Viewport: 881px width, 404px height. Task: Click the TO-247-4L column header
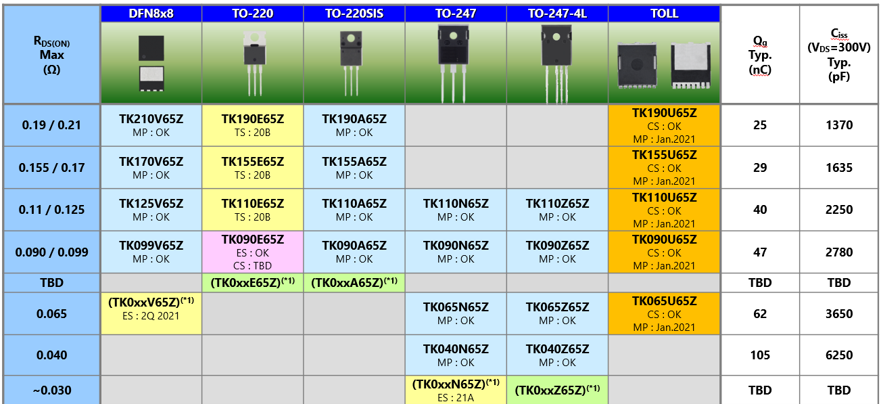[x=556, y=14]
